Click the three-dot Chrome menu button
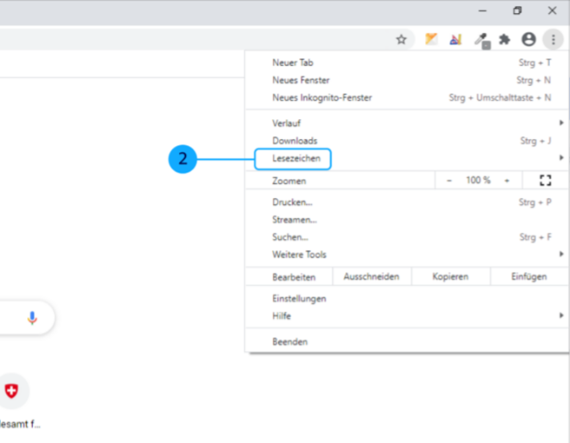The image size is (570, 443). (553, 39)
